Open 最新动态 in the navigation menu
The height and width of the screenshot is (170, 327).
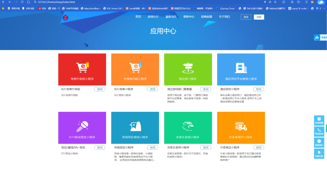pos(171,17)
